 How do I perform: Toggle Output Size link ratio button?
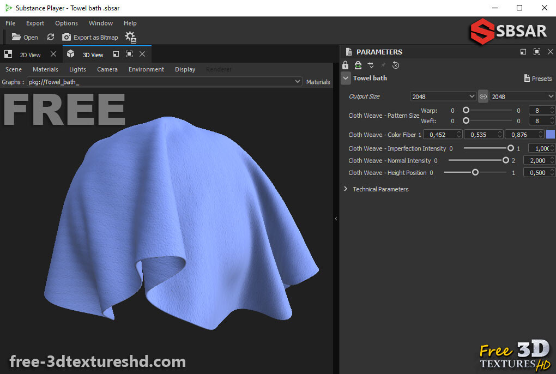coord(483,96)
